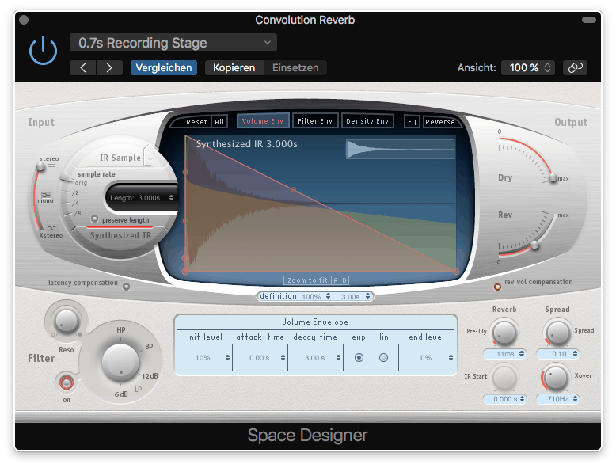Click the Dry output slider handle

553,178
